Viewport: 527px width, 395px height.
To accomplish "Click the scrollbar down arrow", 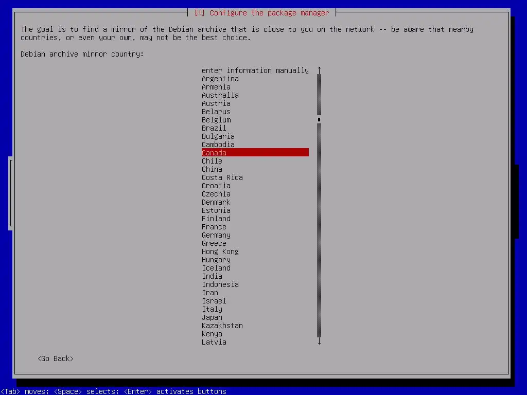I will (x=319, y=342).
